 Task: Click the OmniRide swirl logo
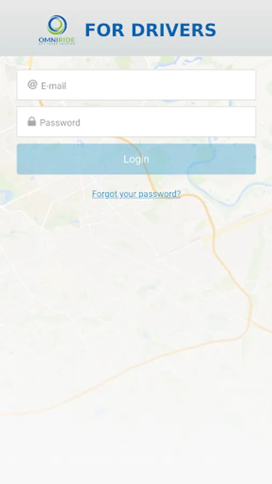(x=57, y=25)
